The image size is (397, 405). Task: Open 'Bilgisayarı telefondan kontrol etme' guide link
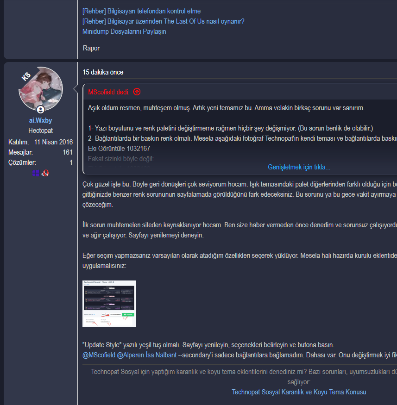pyautogui.click(x=142, y=11)
